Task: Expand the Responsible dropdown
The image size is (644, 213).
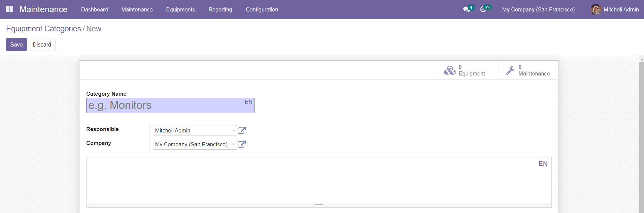Action: click(233, 130)
